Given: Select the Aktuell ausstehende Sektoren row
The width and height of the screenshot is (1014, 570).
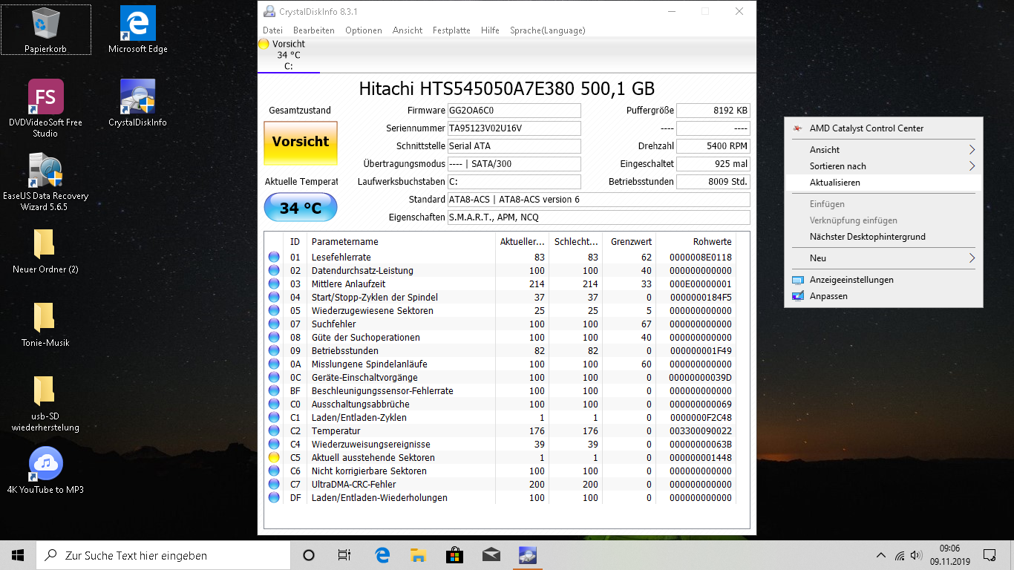Looking at the screenshot, I should (501, 458).
